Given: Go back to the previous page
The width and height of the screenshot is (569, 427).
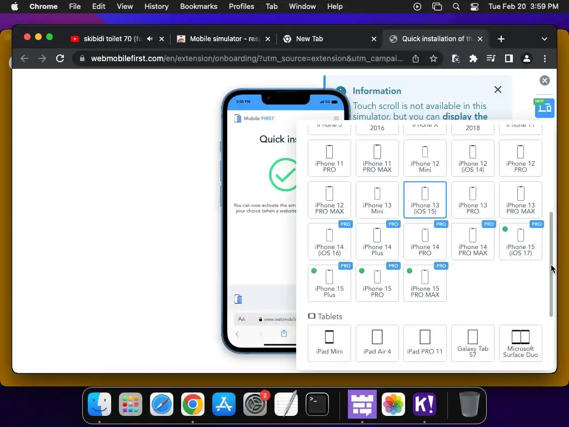Looking at the screenshot, I should pyautogui.click(x=24, y=58).
